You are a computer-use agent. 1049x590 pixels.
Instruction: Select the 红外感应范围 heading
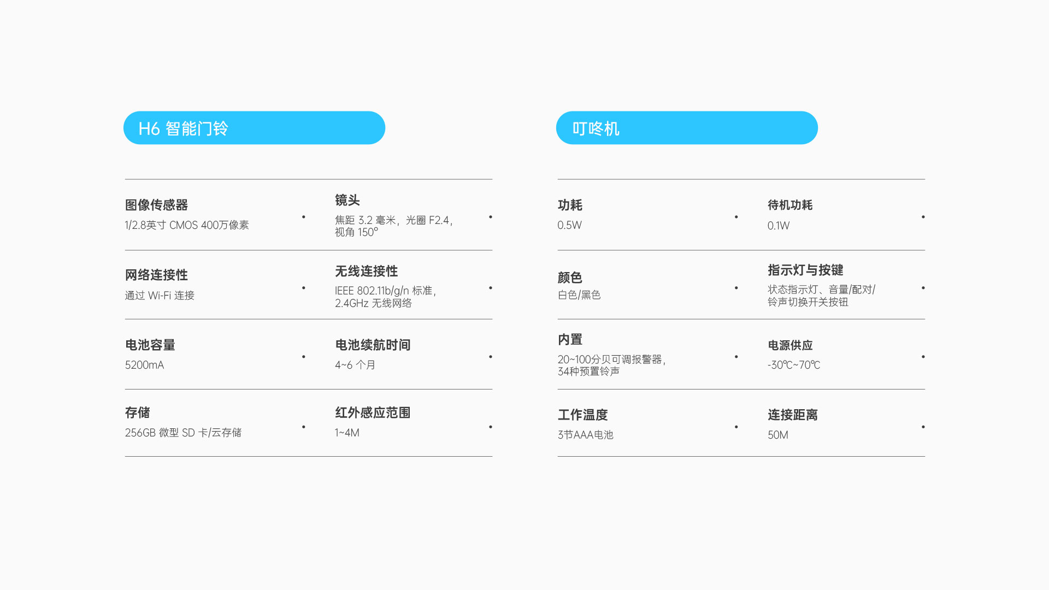(x=373, y=412)
